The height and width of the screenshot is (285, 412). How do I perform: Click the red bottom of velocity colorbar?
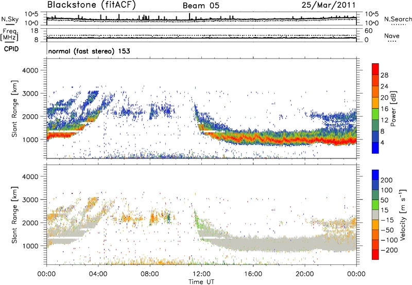coord(375,255)
